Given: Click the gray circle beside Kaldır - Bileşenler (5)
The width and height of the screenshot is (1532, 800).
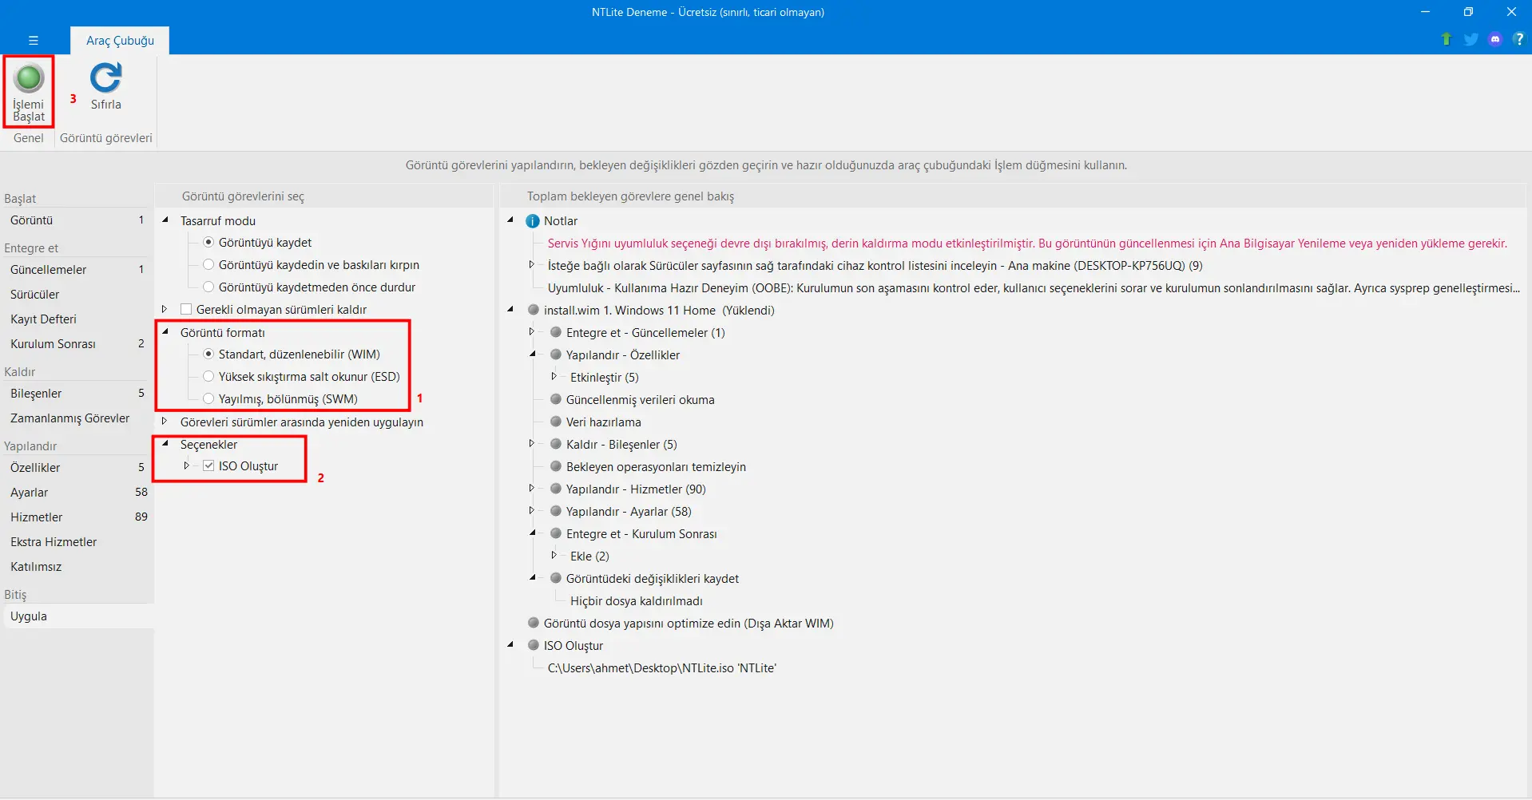Looking at the screenshot, I should pos(556,444).
